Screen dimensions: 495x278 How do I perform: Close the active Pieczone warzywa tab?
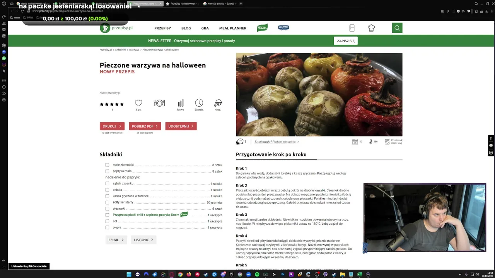tap(160, 3)
